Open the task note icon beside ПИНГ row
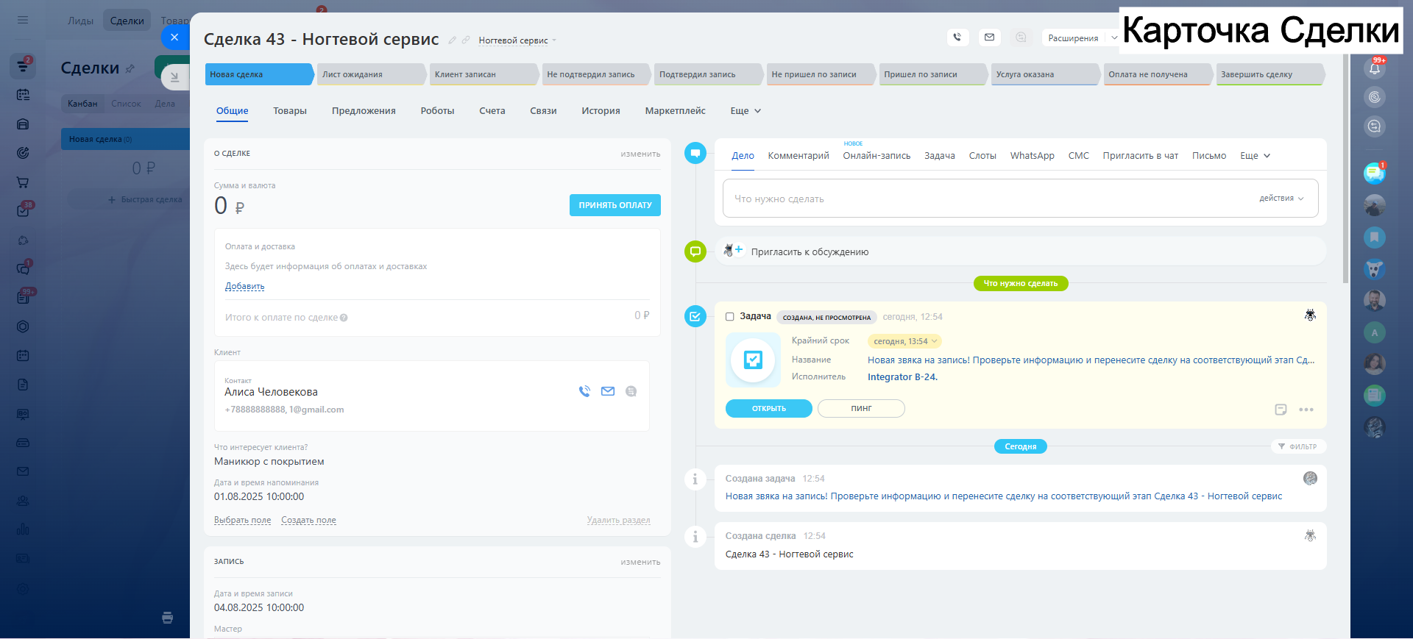 [1281, 410]
